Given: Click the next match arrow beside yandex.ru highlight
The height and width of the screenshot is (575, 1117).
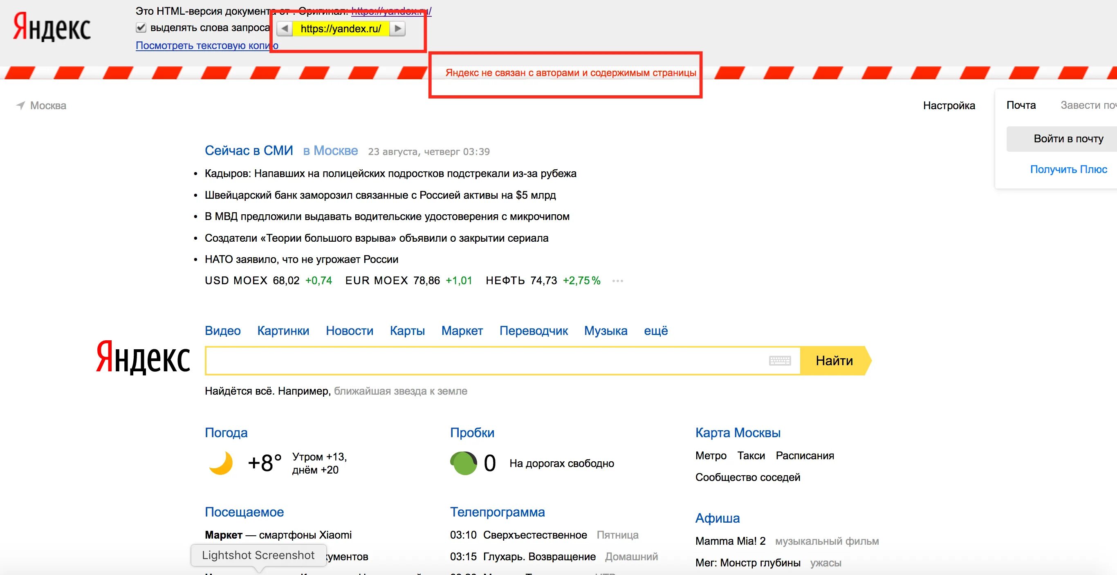Looking at the screenshot, I should [397, 29].
